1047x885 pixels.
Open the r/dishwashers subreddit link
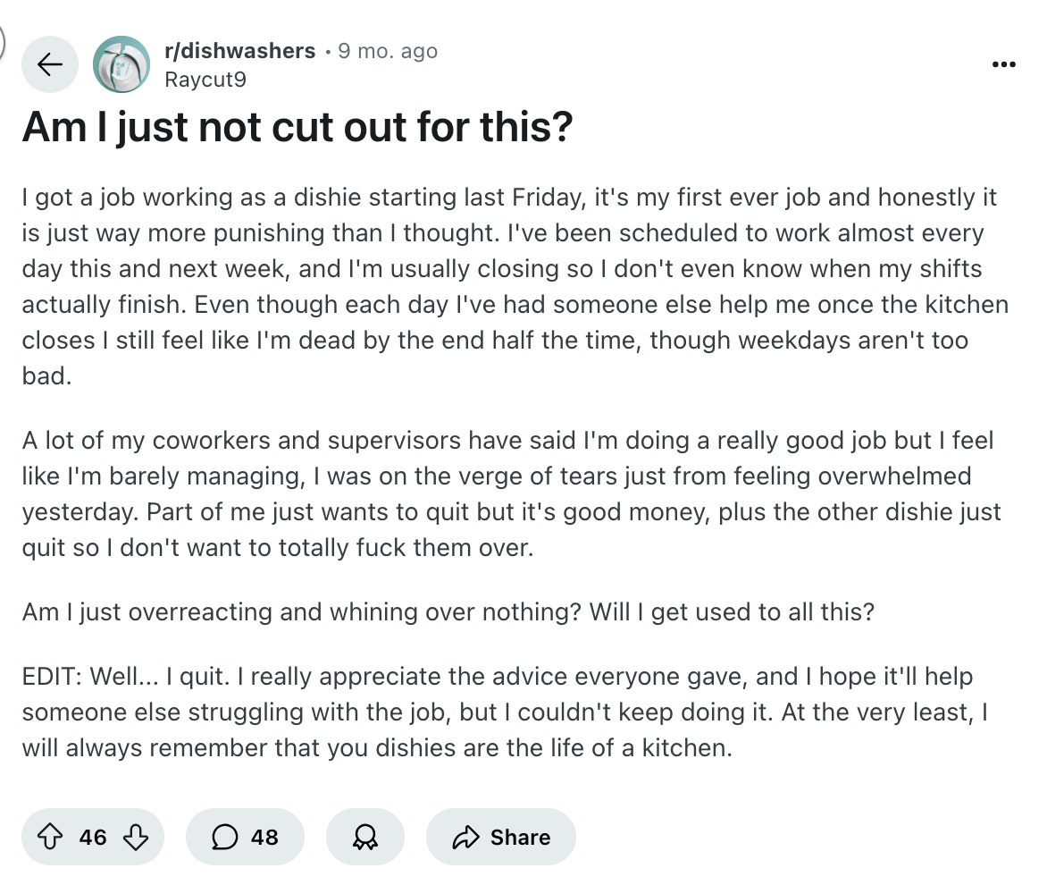coord(240,51)
